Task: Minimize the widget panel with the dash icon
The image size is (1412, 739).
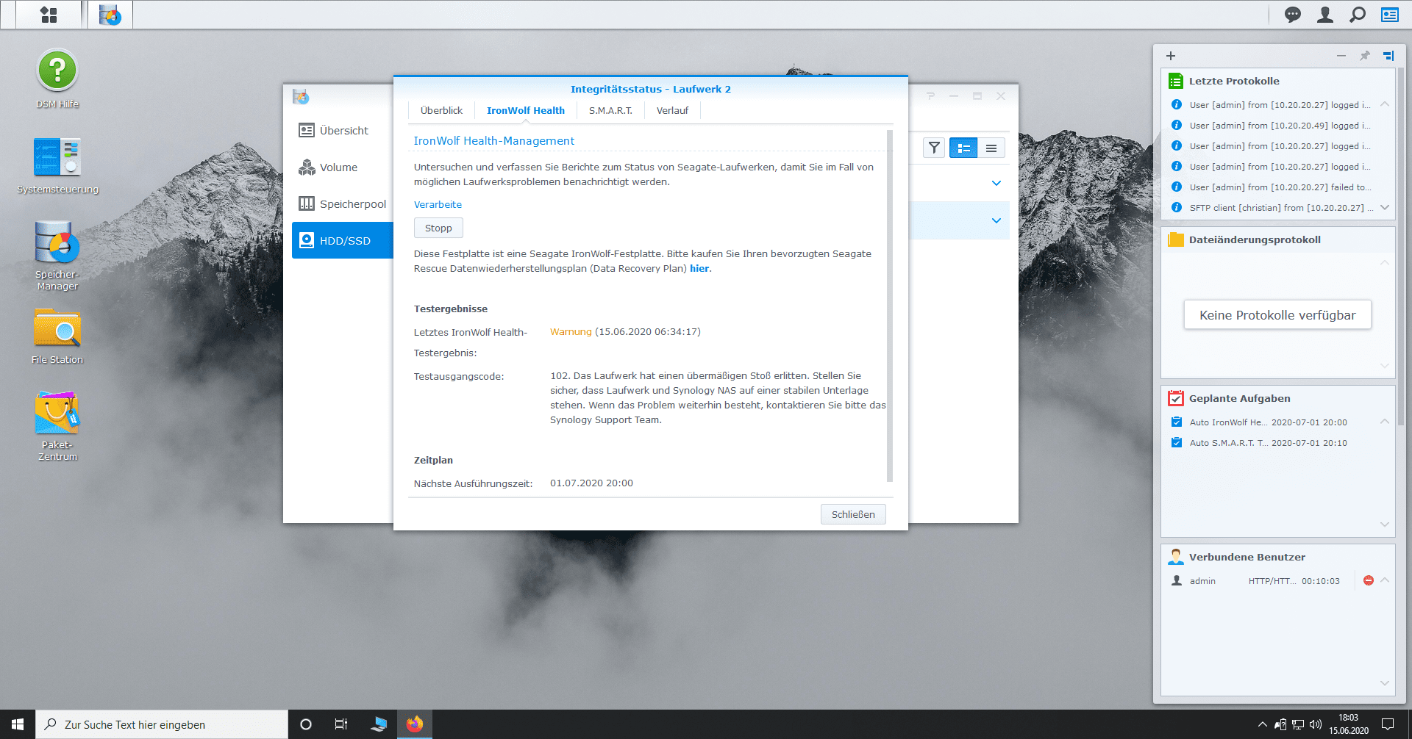Action: point(1341,56)
